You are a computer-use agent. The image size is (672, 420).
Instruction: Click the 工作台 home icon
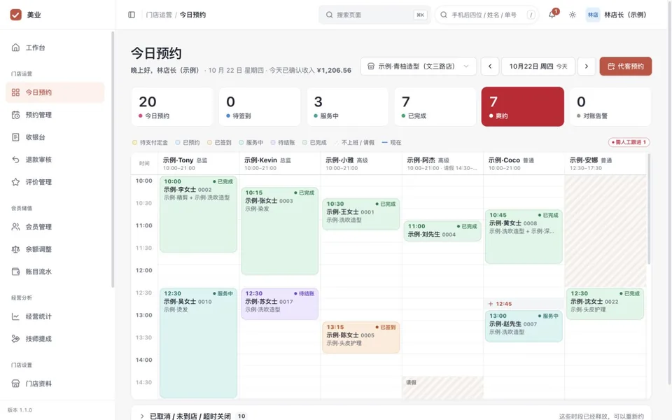pos(15,48)
